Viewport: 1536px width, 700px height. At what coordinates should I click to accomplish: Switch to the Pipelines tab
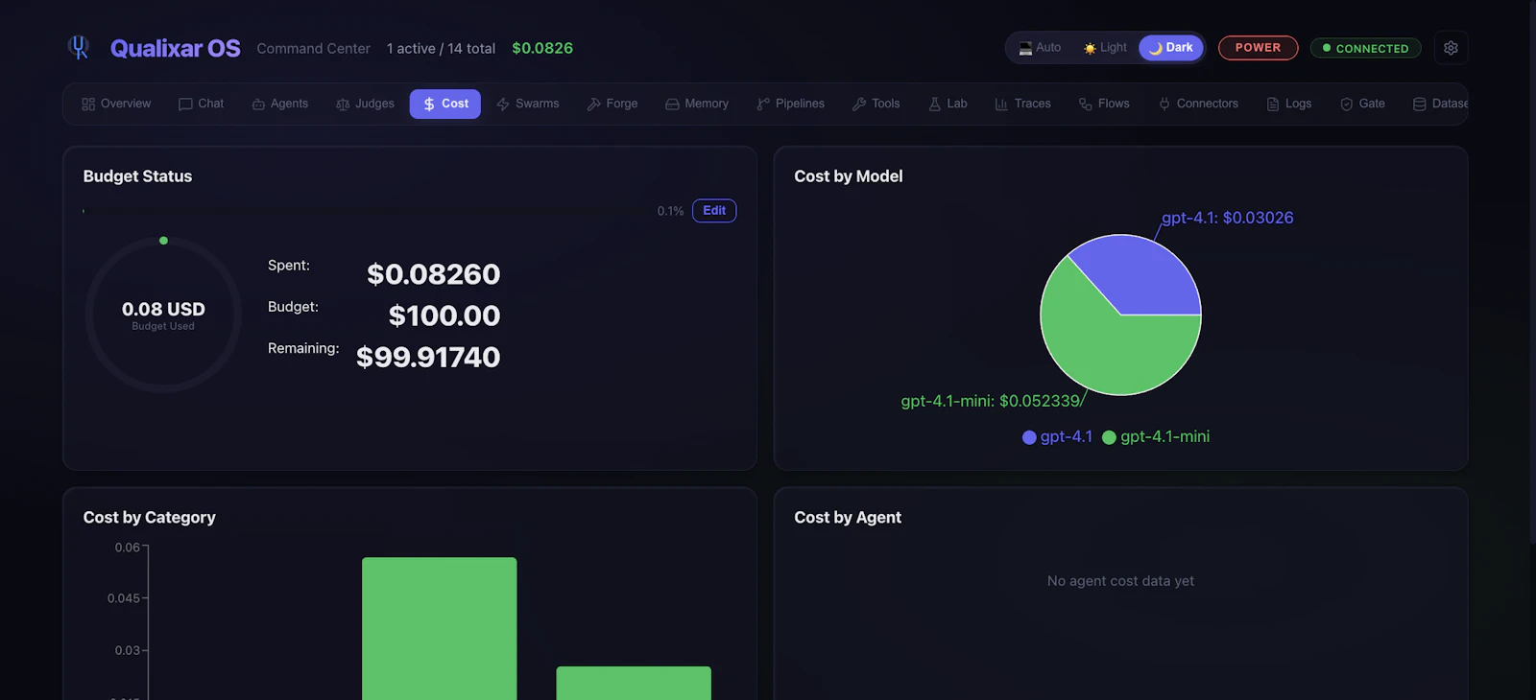(x=790, y=104)
